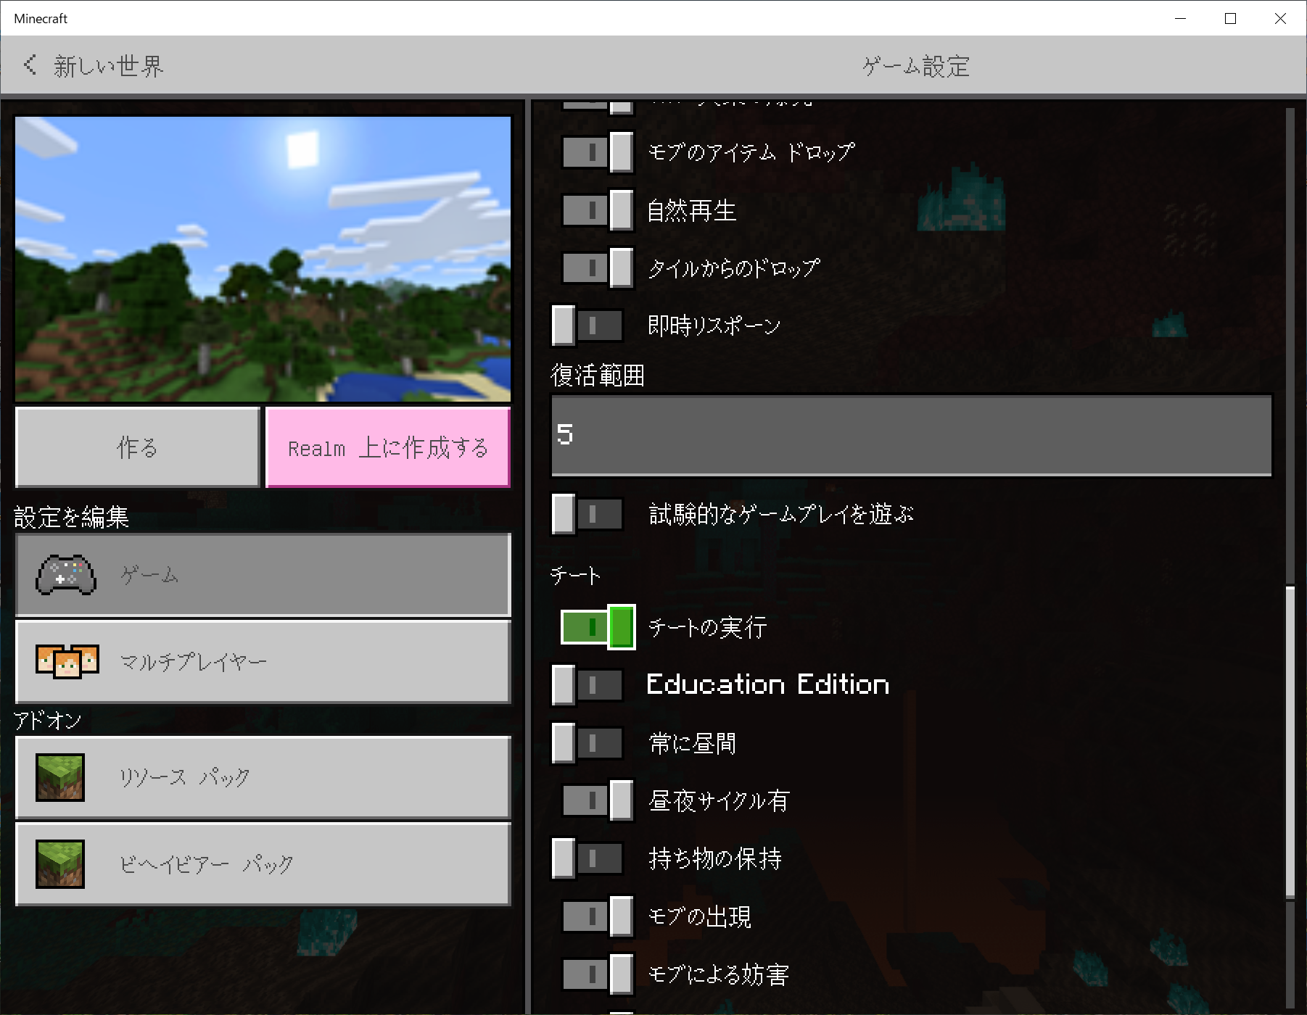Image resolution: width=1307 pixels, height=1015 pixels.
Task: Toggle the モブの出現 switch
Action: pos(598,916)
